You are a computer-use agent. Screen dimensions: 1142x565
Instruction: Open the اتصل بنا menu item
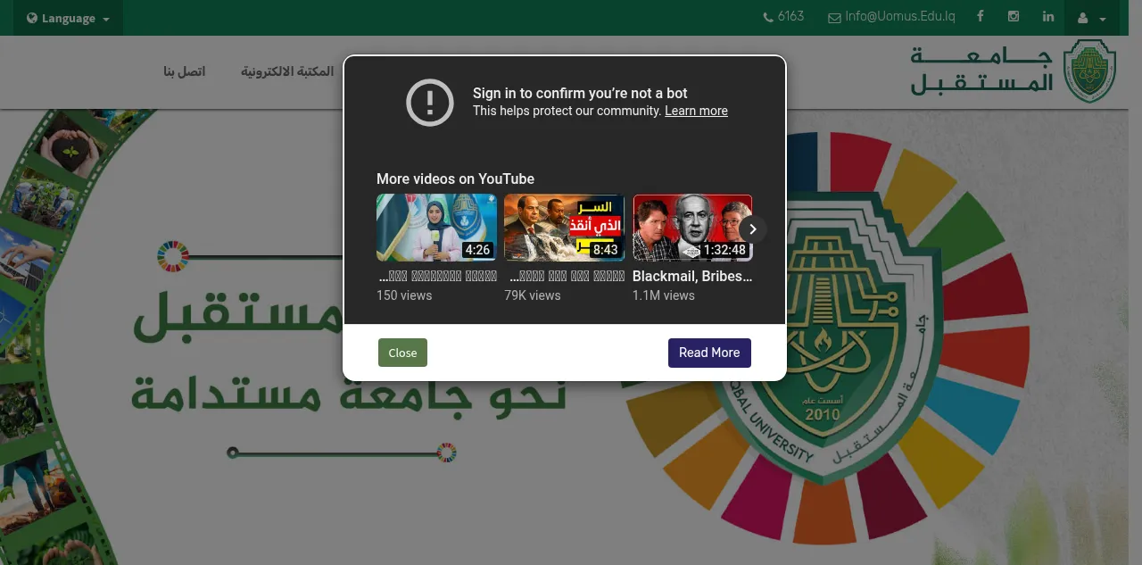pyautogui.click(x=184, y=71)
